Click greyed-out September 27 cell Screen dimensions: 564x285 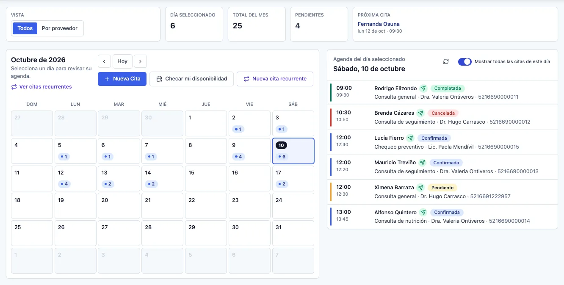tap(32, 124)
